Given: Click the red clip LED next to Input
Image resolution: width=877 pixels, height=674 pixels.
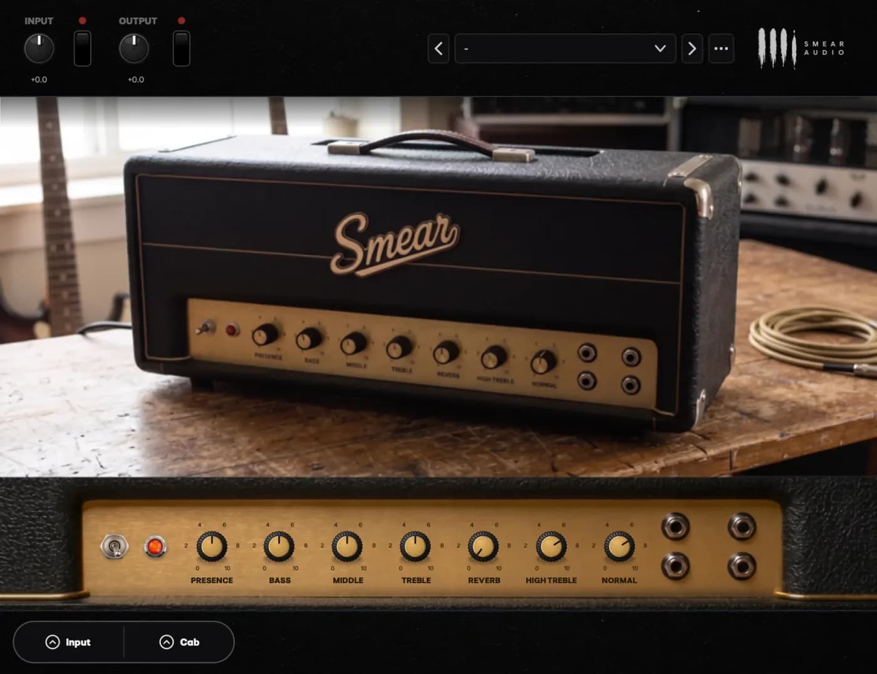Looking at the screenshot, I should (82, 21).
